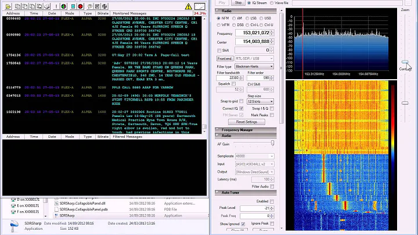Click the Contrast slider handle
The image size is (418, 235).
pyautogui.click(x=405, y=103)
